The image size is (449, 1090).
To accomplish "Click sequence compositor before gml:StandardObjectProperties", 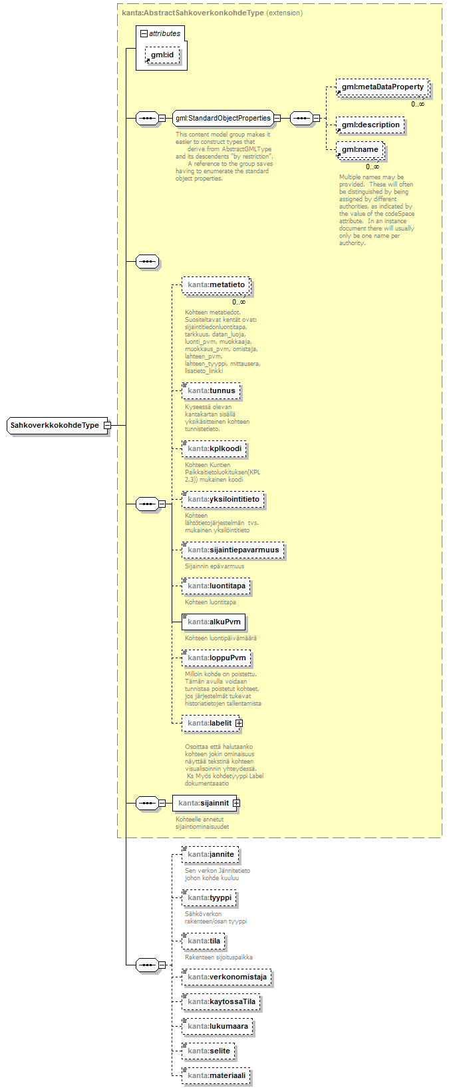I will pos(146,119).
